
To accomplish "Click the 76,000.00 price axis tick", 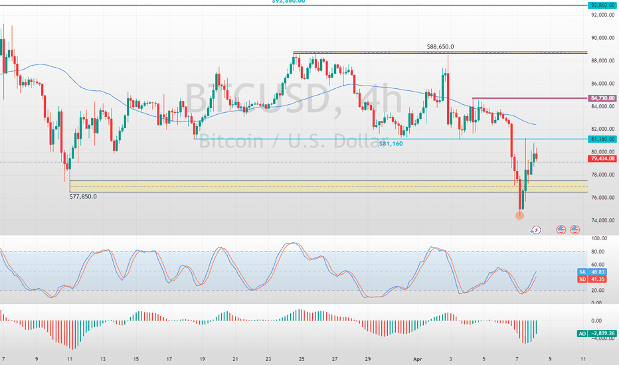I will (x=603, y=197).
